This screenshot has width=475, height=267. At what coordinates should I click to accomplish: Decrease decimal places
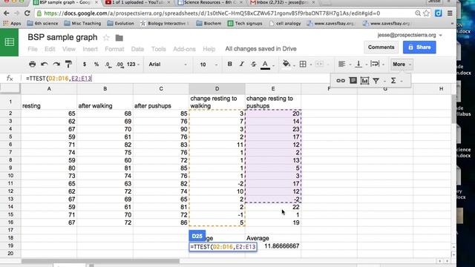click(x=108, y=65)
